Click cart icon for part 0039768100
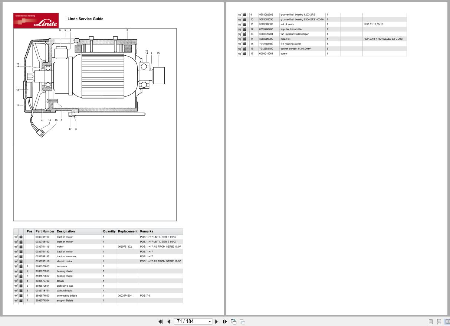The width and height of the screenshot is (450, 326). (x=16, y=242)
